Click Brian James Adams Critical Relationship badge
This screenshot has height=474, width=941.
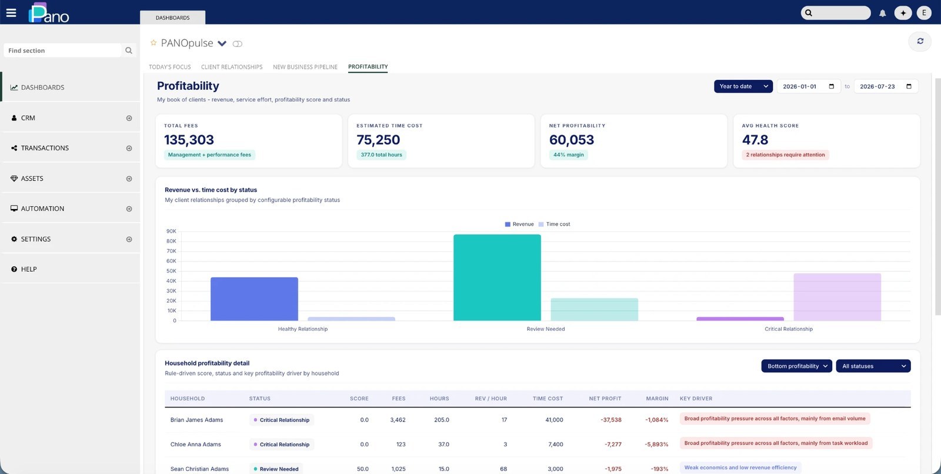click(x=282, y=420)
